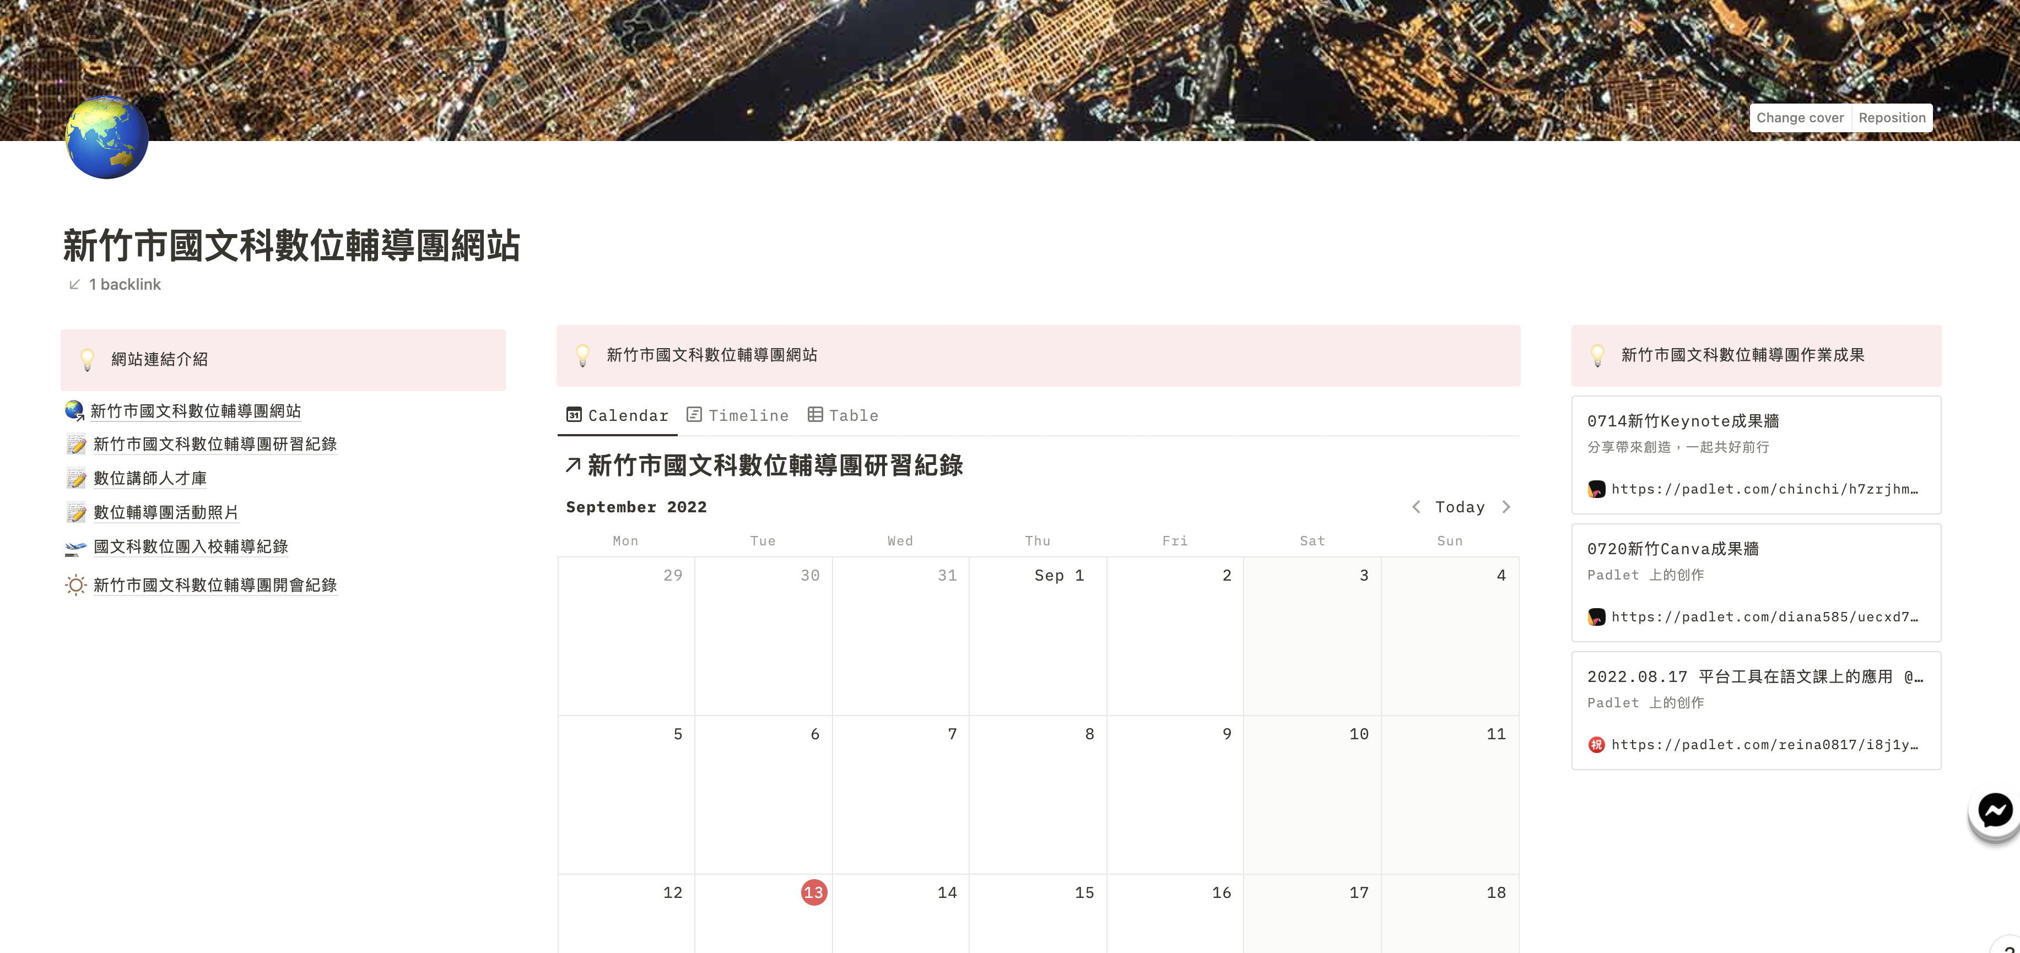Go to next month in calendar
Image resolution: width=2020 pixels, height=953 pixels.
click(x=1506, y=507)
